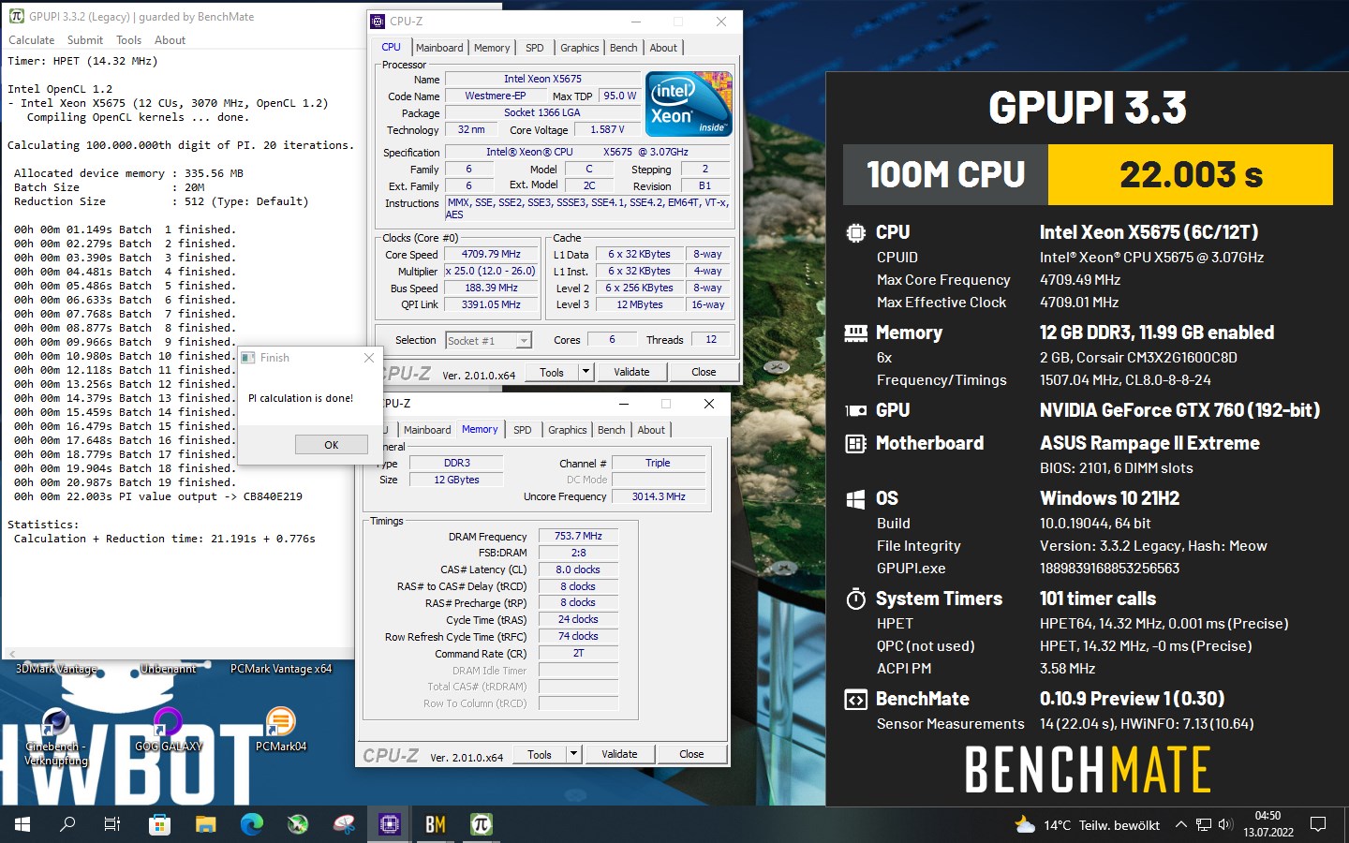Screen dimensions: 1349x843
Task: Click the DRAM Frequency value field
Action: pos(578,536)
